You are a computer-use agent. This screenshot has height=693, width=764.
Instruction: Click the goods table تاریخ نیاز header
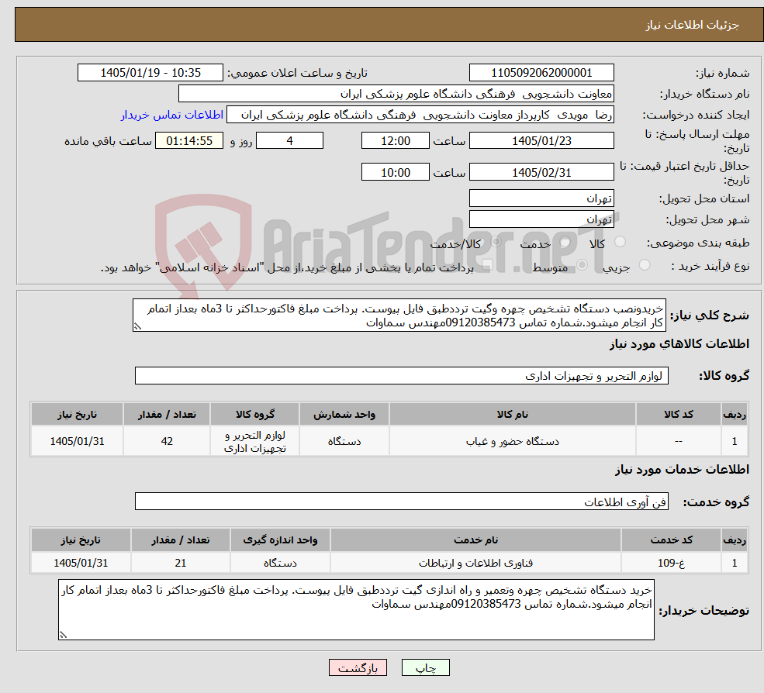click(77, 415)
